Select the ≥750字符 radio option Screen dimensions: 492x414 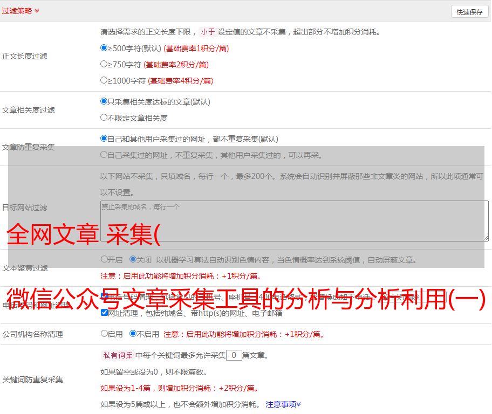tap(104, 64)
